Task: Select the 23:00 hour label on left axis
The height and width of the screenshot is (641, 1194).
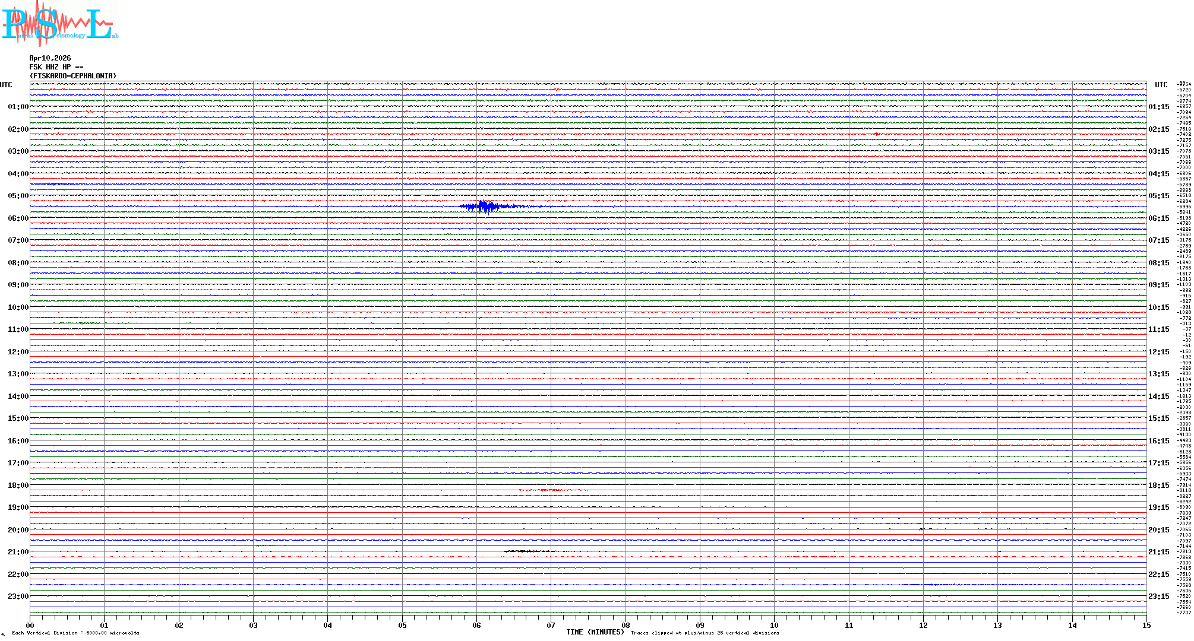Action: click(x=18, y=596)
